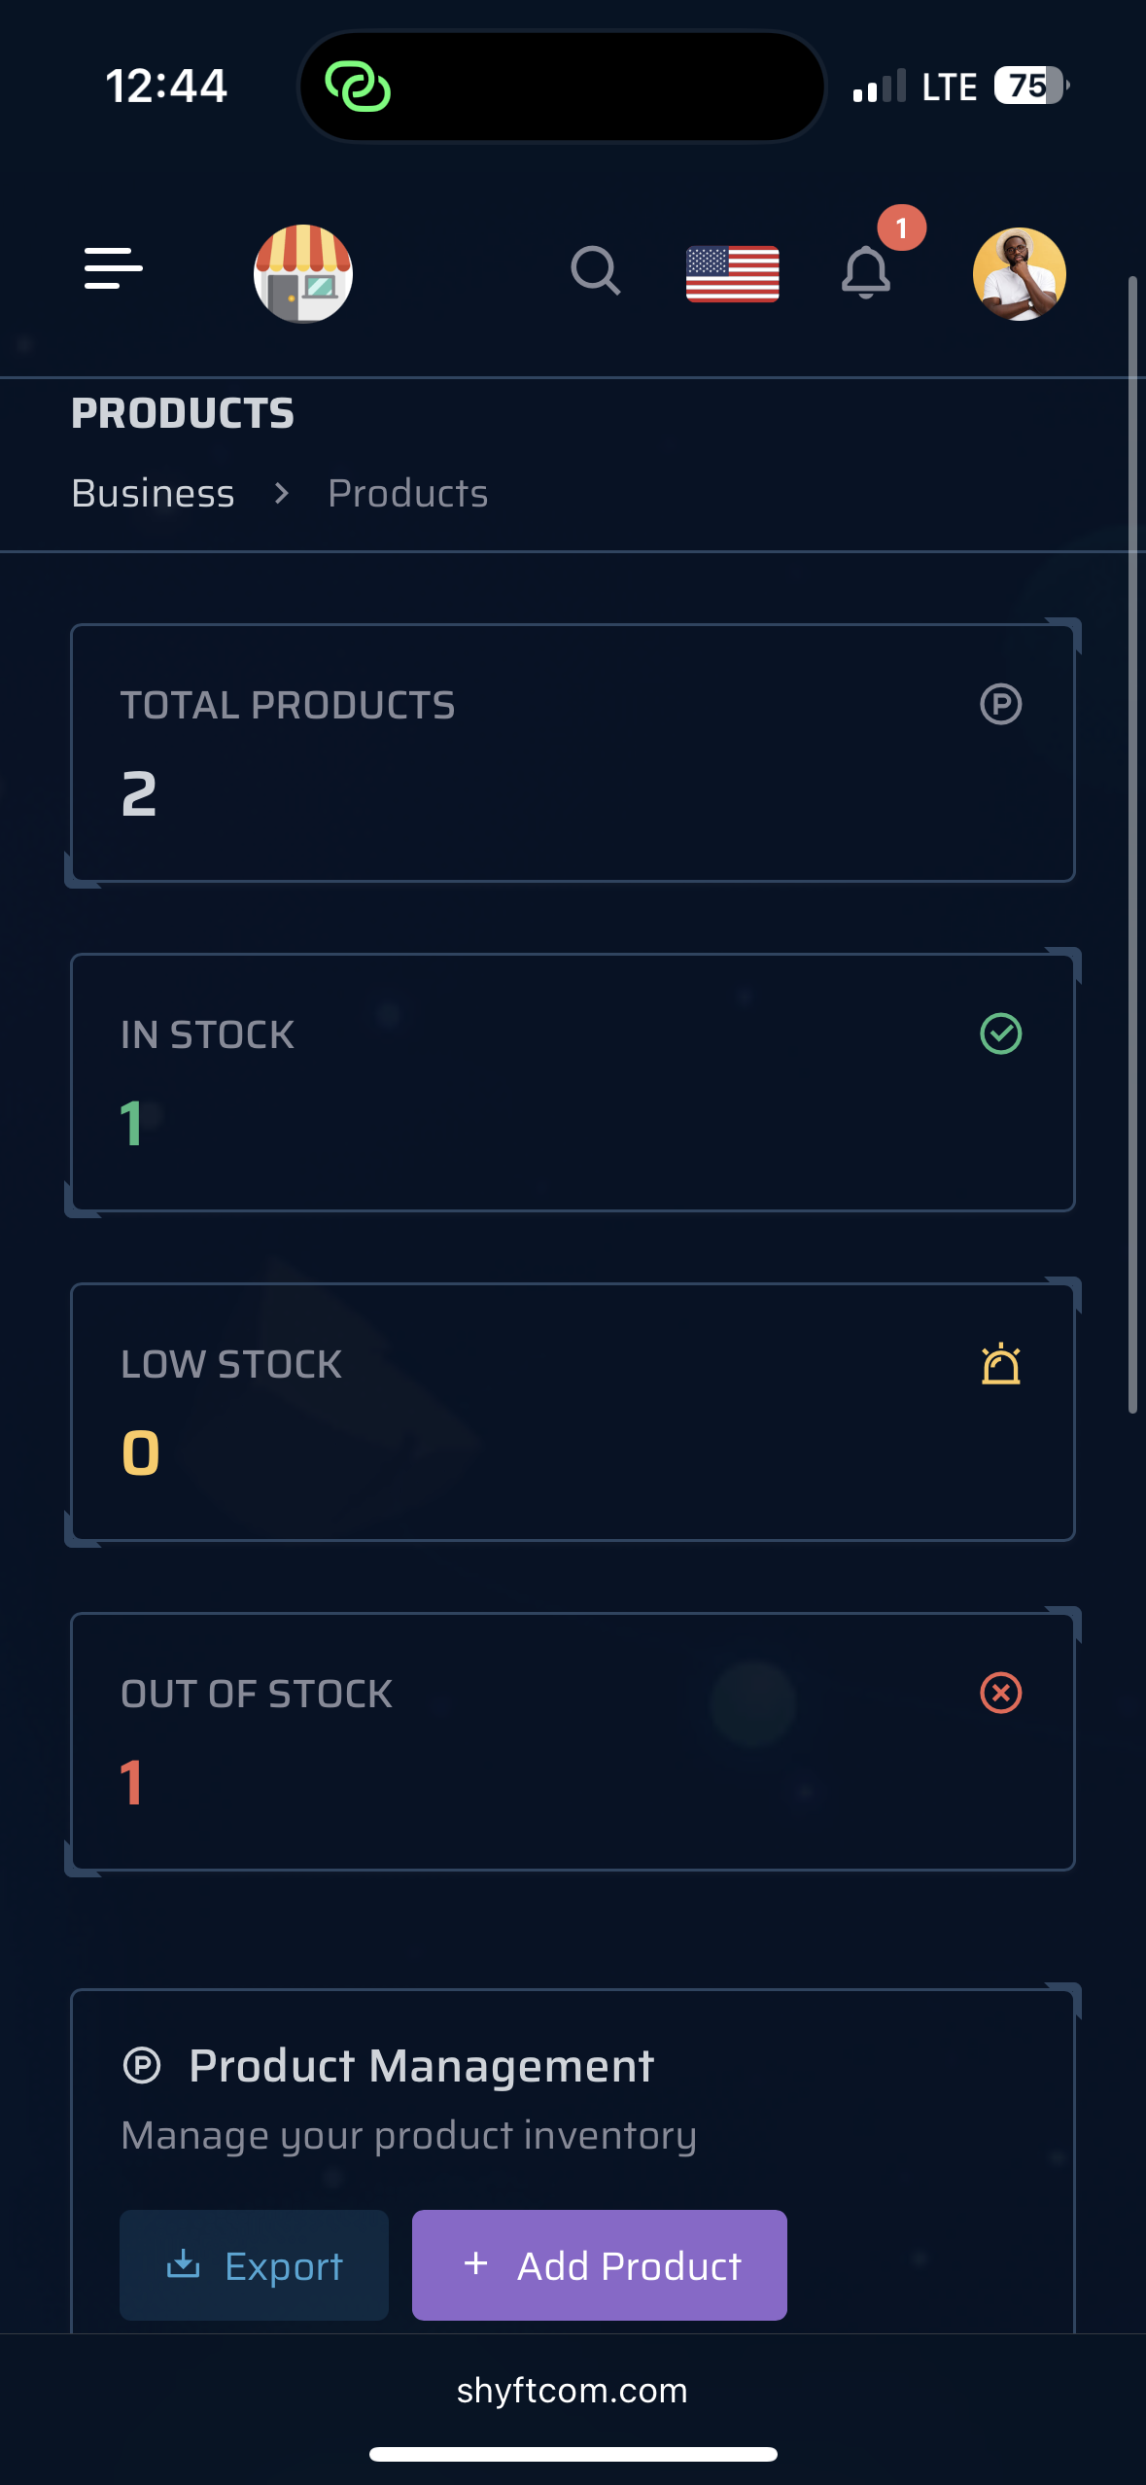Tap the Low Stock alarm icon
The image size is (1146, 2485).
(x=1000, y=1364)
